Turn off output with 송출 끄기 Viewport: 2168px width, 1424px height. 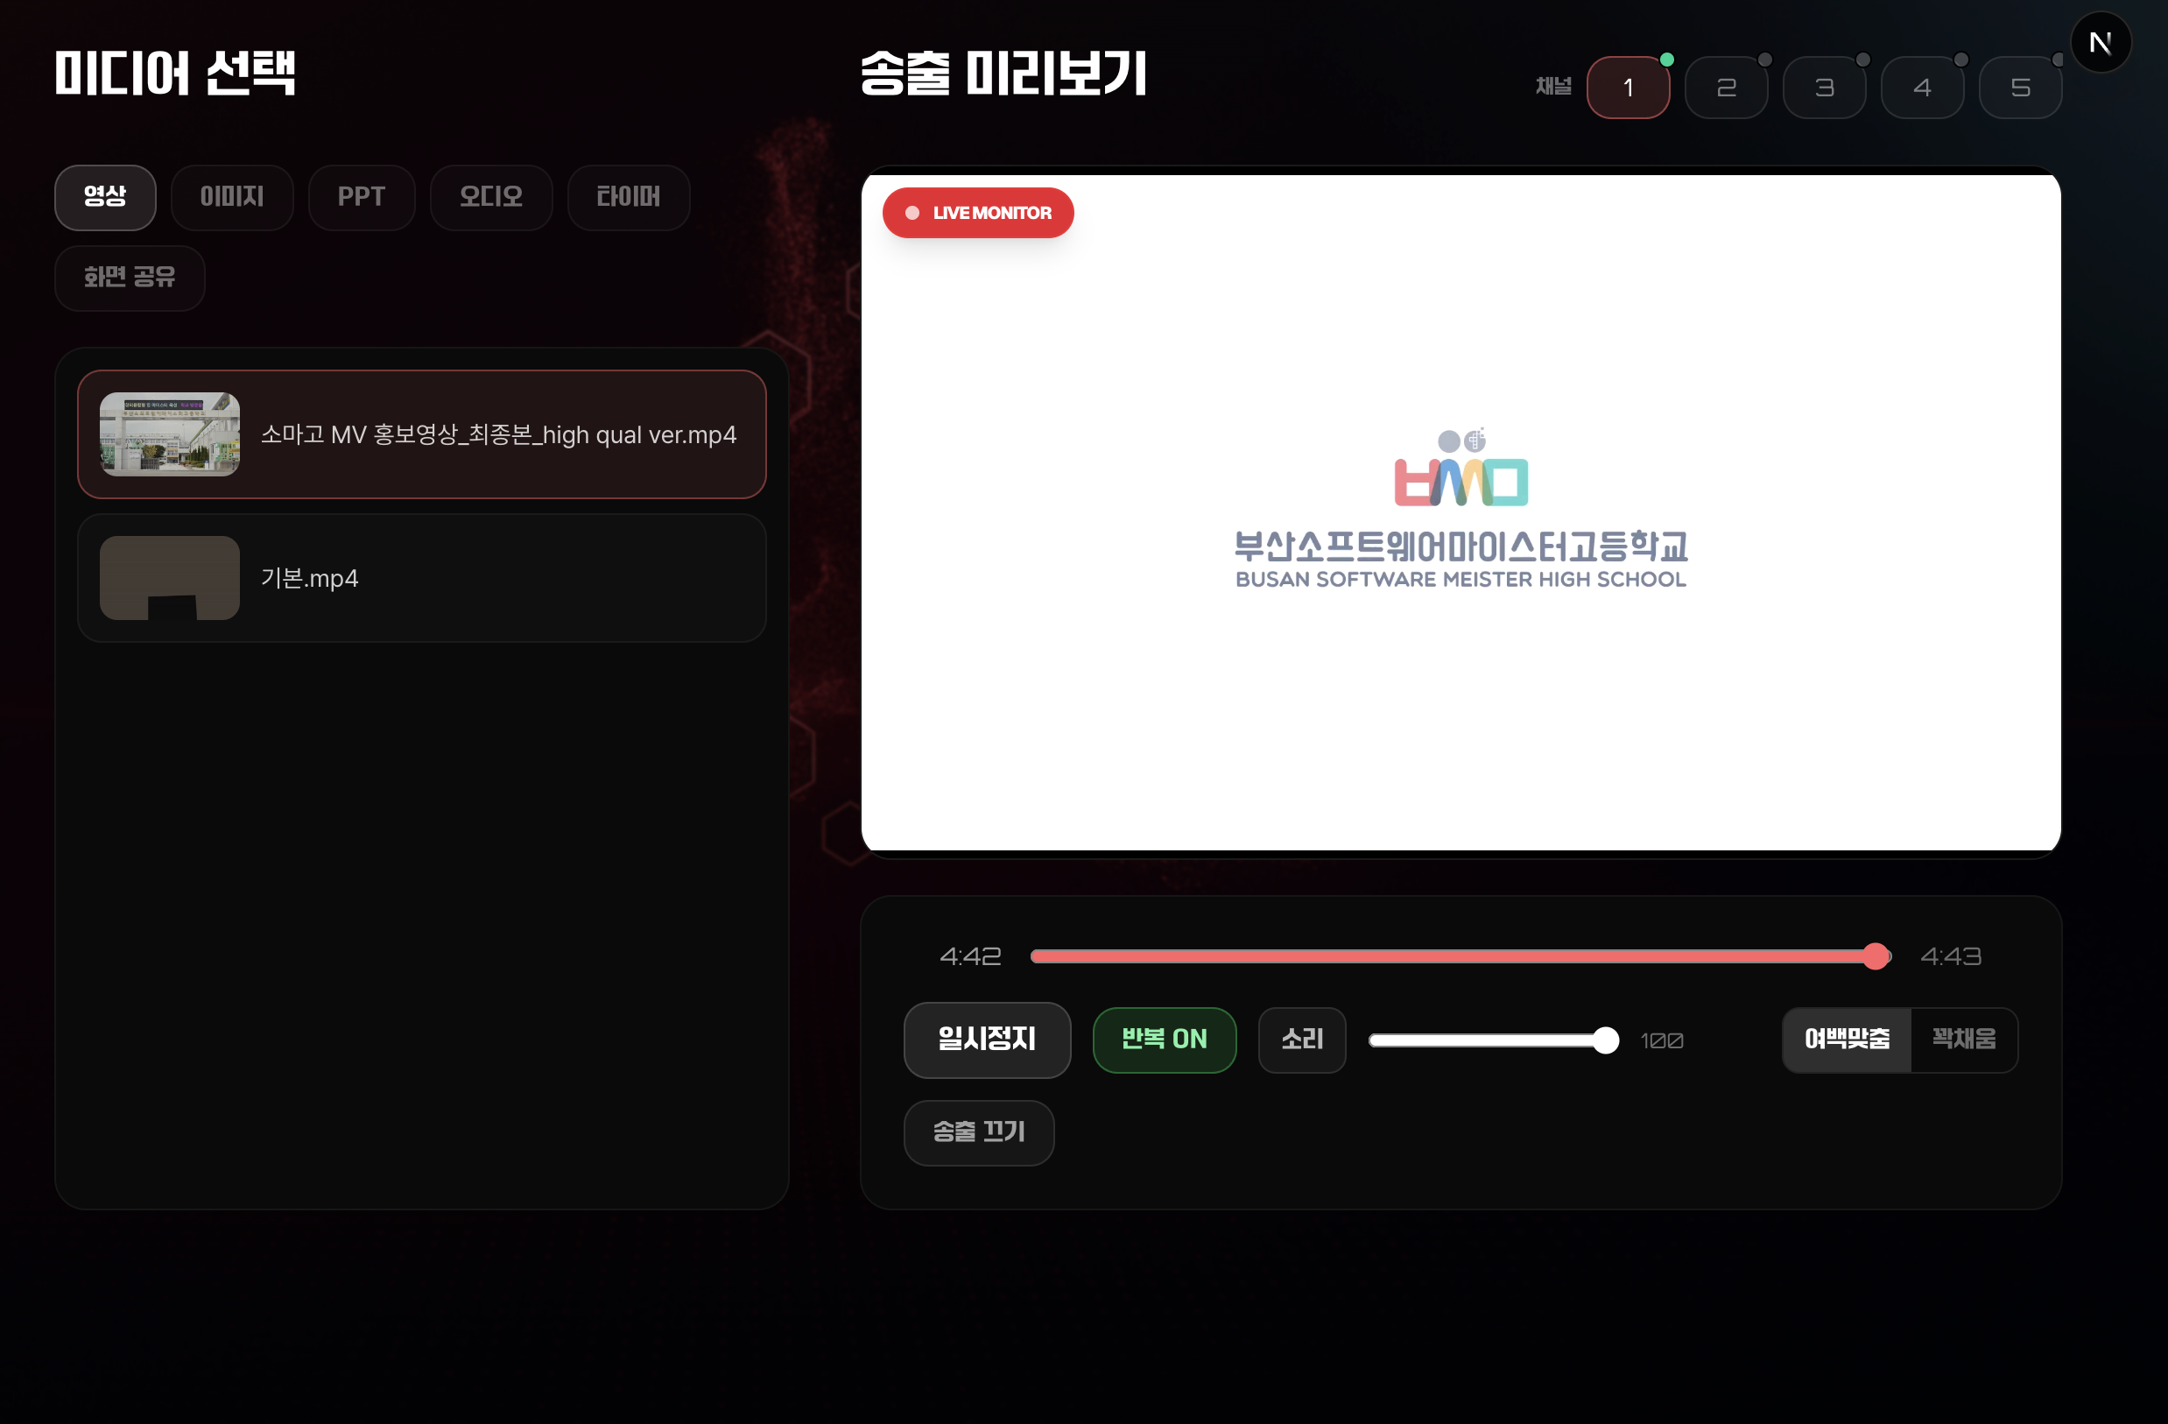point(979,1132)
